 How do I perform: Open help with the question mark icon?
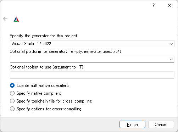coord(154,5)
